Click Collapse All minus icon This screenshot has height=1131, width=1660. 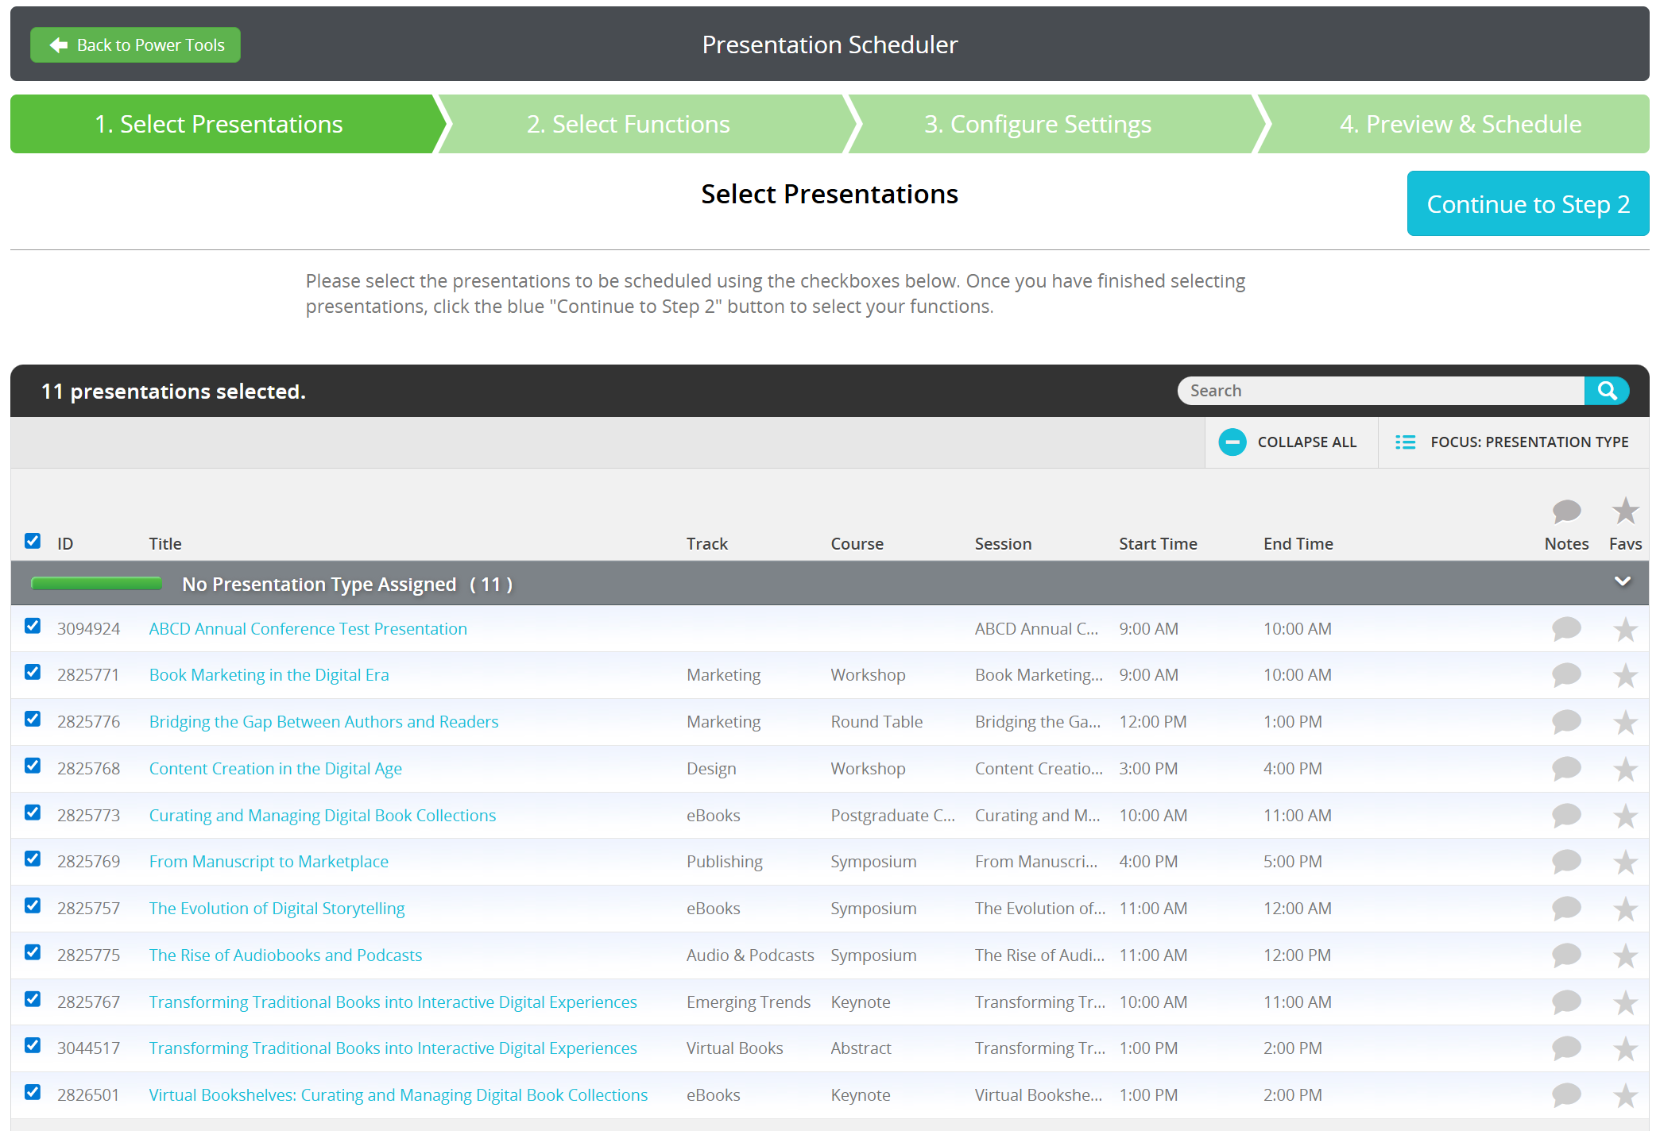(1232, 442)
